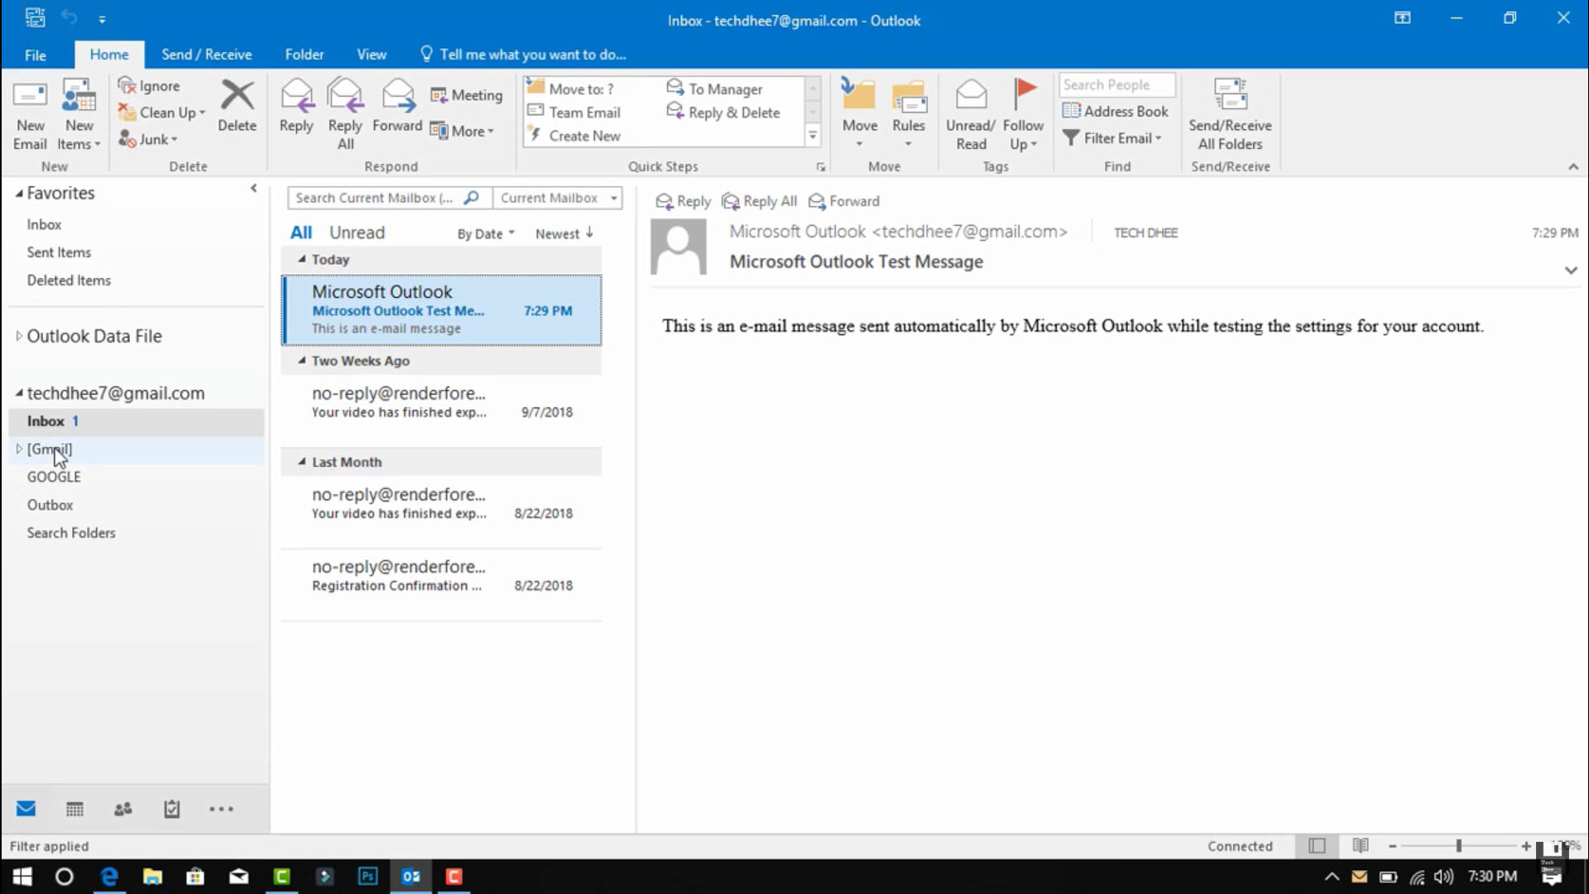Collapse the Today group
The image size is (1589, 894).
click(302, 259)
